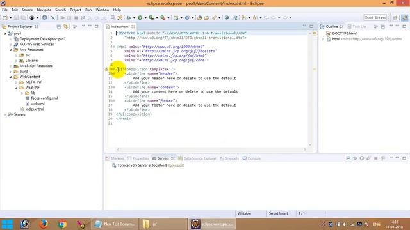Image resolution: width=410 pixels, height=230 pixels.
Task: Click the Outline collapse all icon
Action: tap(383, 27)
